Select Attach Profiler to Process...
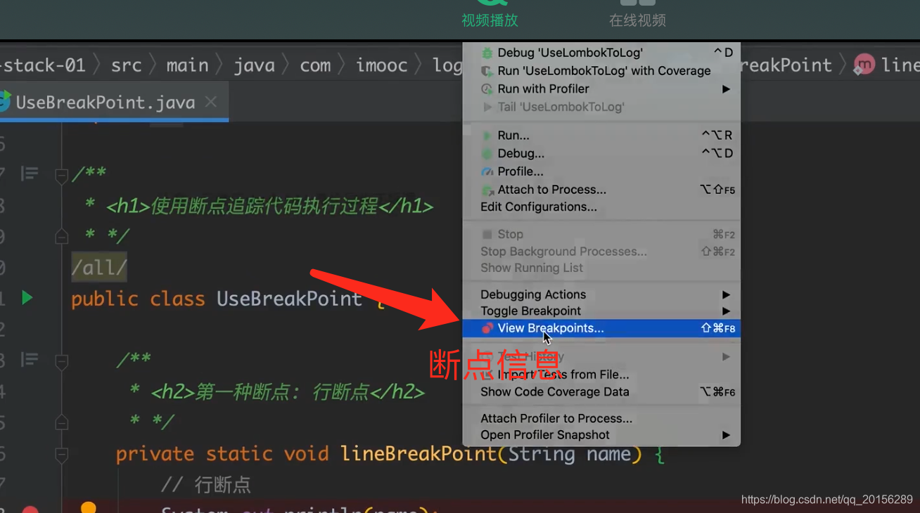The height and width of the screenshot is (513, 920). (x=601, y=418)
